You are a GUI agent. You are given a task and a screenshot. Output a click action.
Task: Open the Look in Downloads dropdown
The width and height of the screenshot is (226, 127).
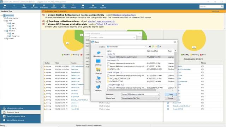(x=126, y=47)
